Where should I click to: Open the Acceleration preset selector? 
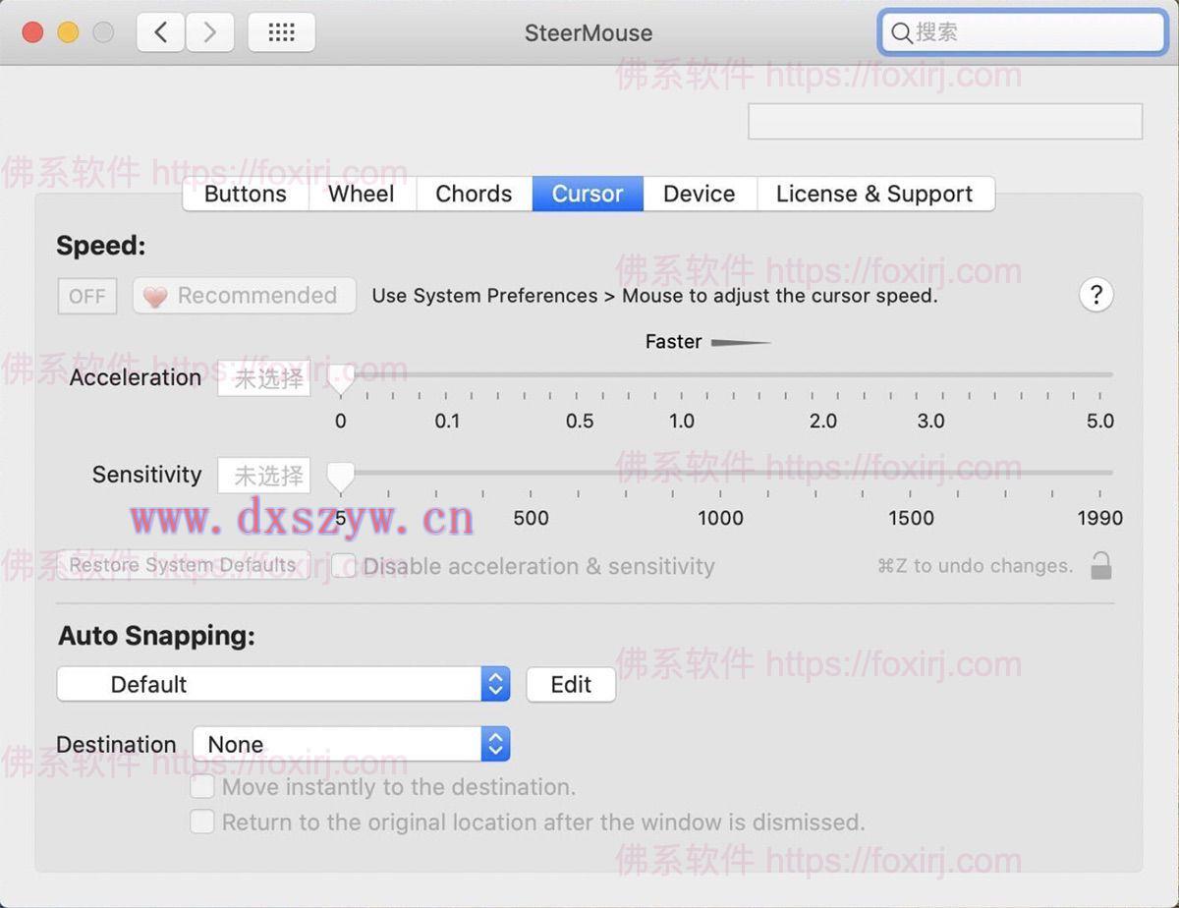tap(264, 378)
